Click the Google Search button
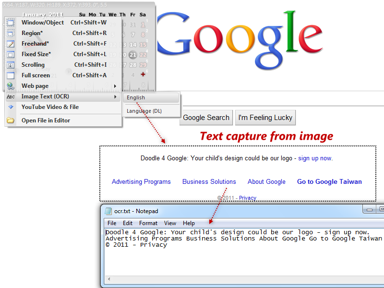Viewport: 384px width, 288px height. coord(206,118)
